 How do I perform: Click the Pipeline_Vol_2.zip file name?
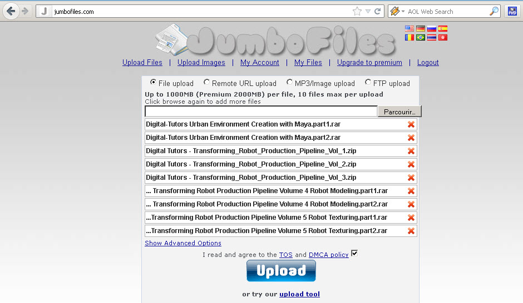click(251, 164)
